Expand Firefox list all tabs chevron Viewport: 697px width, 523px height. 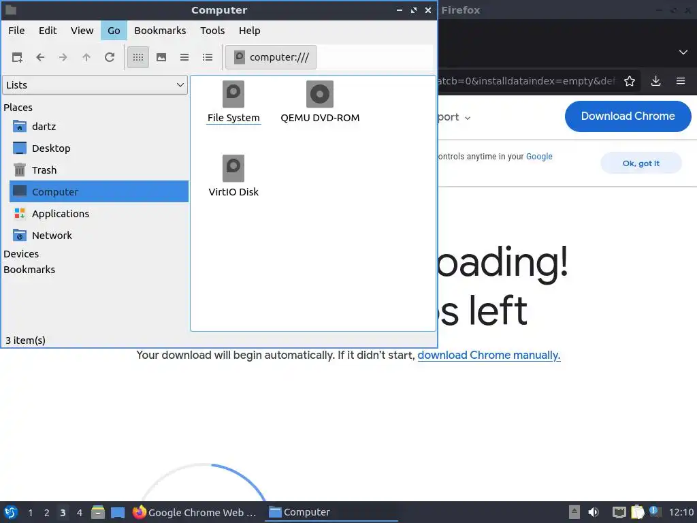point(683,52)
